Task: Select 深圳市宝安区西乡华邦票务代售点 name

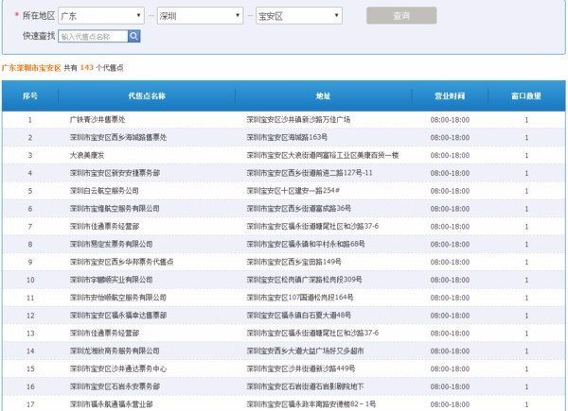Action: coord(122,262)
